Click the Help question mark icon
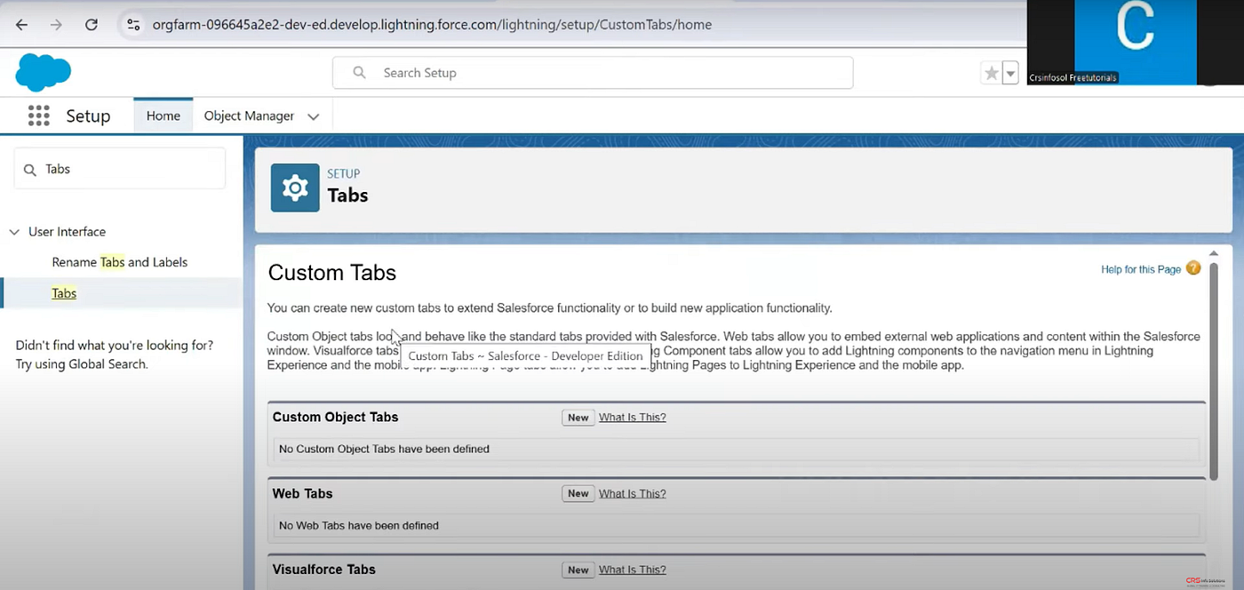This screenshot has width=1244, height=590. (1193, 268)
